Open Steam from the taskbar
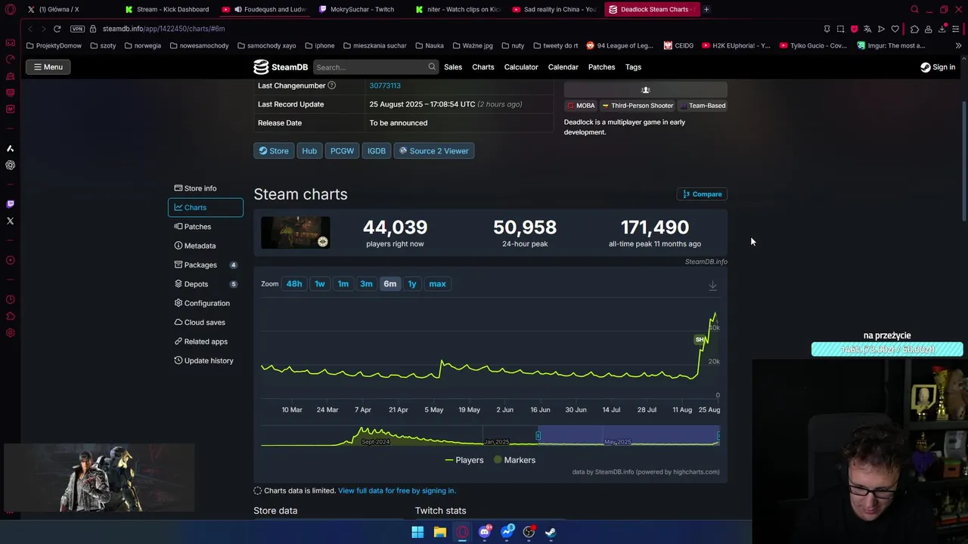Image resolution: width=968 pixels, height=544 pixels. pyautogui.click(x=551, y=532)
